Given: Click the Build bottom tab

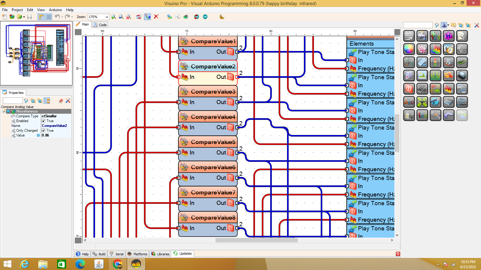Looking at the screenshot, I should tap(99, 254).
